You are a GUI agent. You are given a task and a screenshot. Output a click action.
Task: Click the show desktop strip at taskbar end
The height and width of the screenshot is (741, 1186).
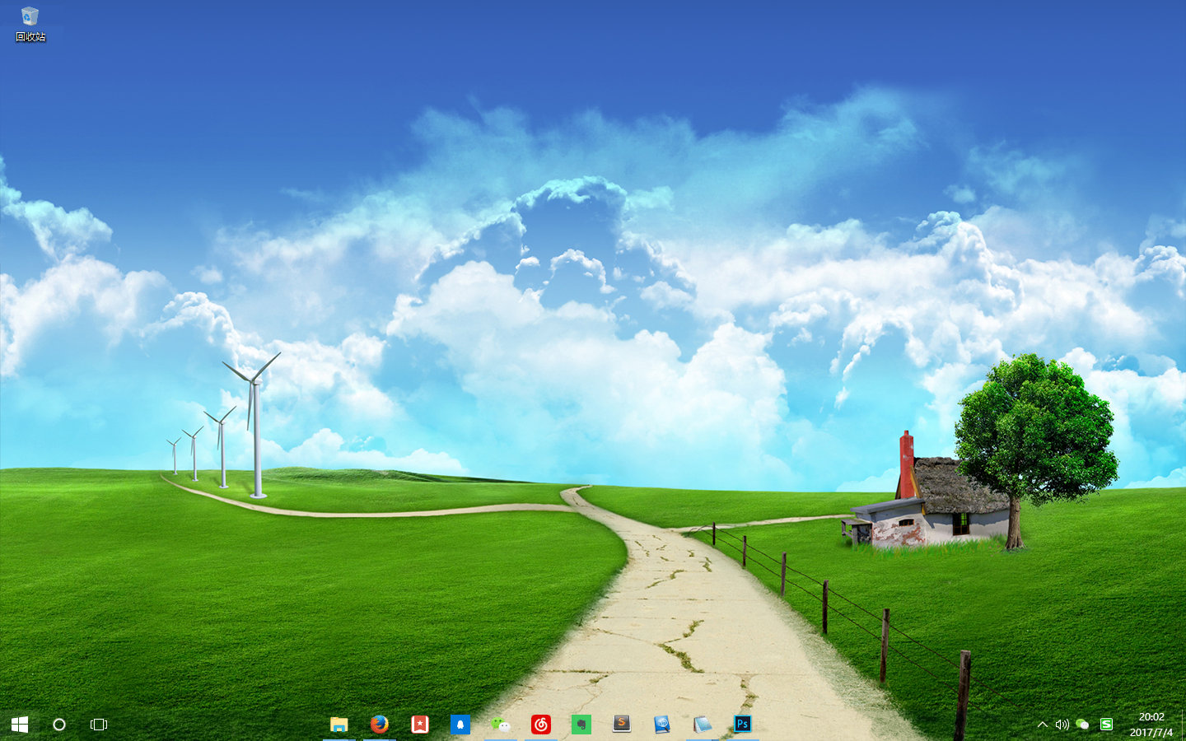(1184, 725)
